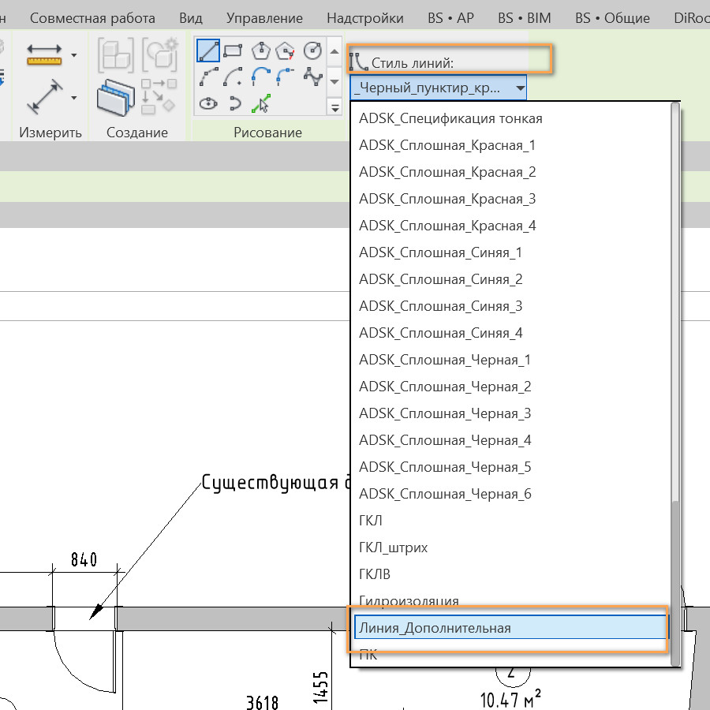This screenshot has height=710, width=710.
Task: Open the Управление ribbon tab
Action: [264, 18]
